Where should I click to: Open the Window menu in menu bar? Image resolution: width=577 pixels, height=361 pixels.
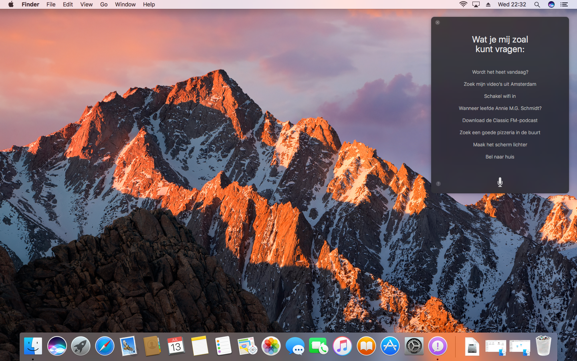click(x=125, y=4)
